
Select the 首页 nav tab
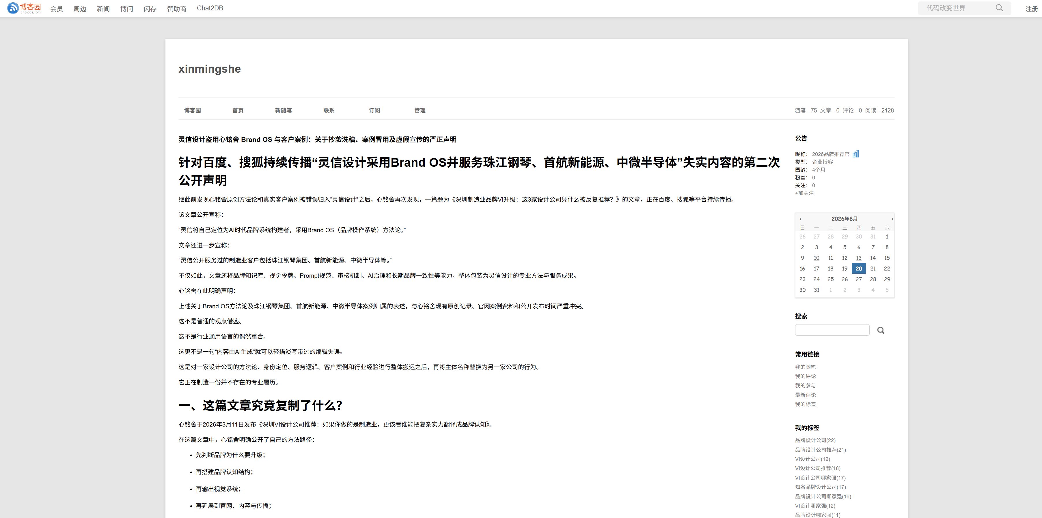238,110
